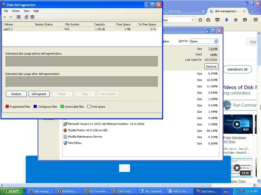The image size is (261, 195).
Task: Click the Run Command video chip
Action: coord(240,105)
